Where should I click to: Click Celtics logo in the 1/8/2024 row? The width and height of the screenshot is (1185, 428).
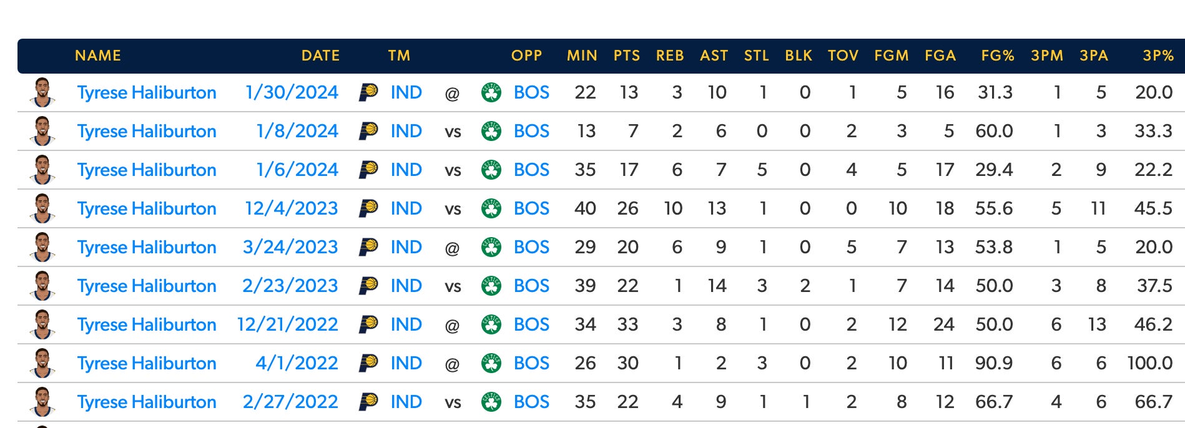coord(491,131)
